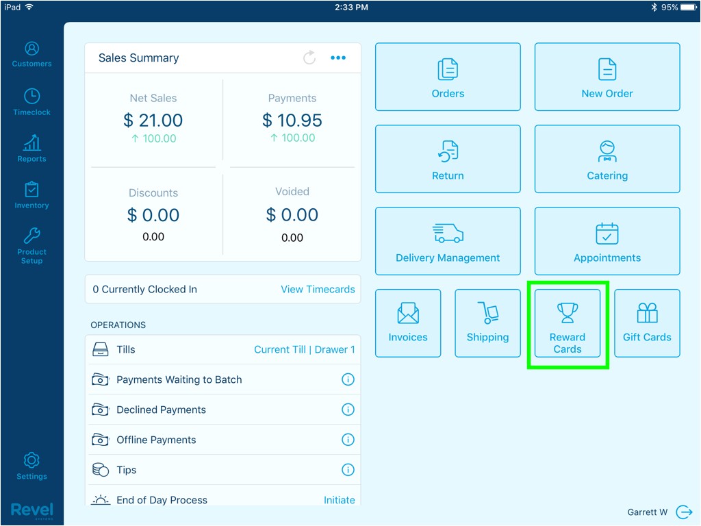Open the Reward Cards tile
Image resolution: width=701 pixels, height=526 pixels.
[568, 323]
